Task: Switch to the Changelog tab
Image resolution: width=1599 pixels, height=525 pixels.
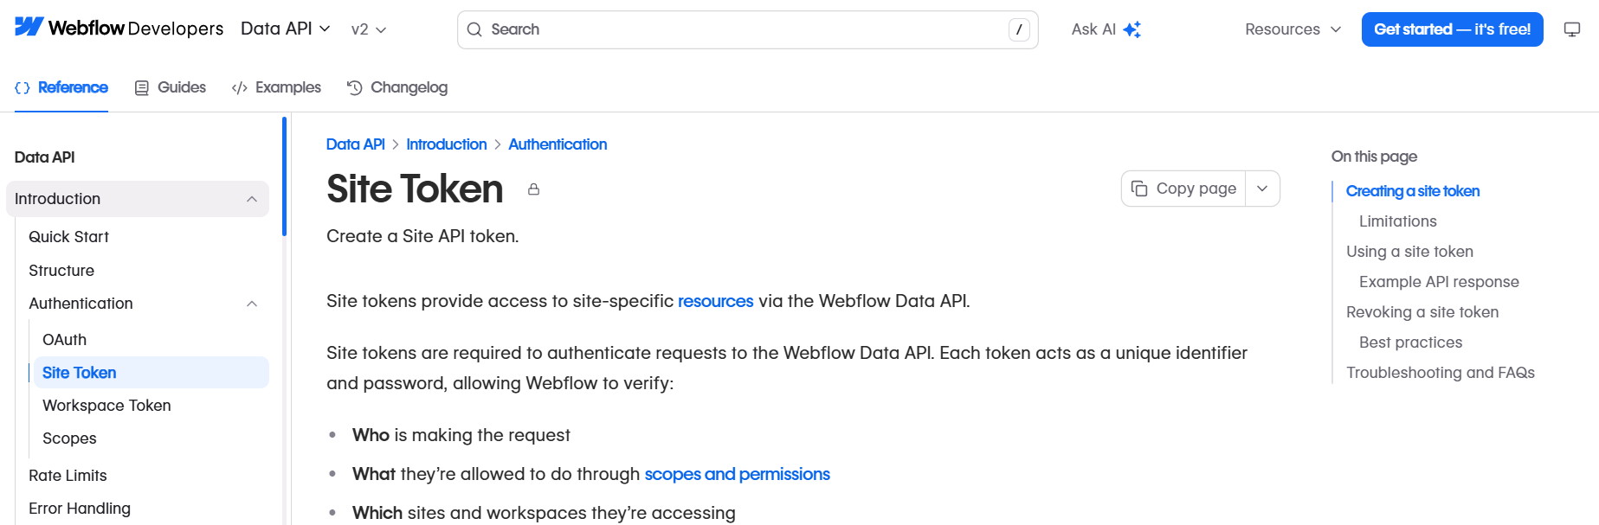Action: (397, 87)
